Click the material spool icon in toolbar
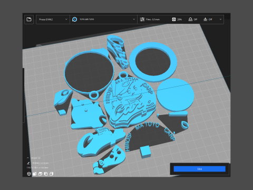The image size is (253, 190). 75,20
